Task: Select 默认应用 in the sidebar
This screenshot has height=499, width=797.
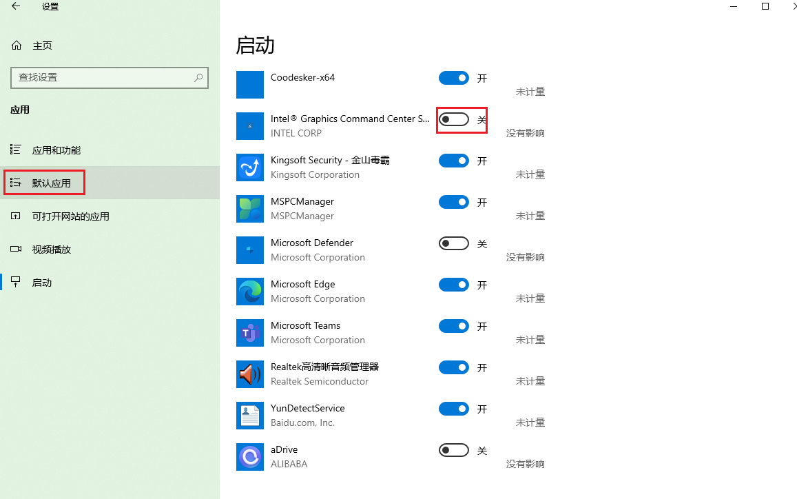Action: pyautogui.click(x=44, y=182)
